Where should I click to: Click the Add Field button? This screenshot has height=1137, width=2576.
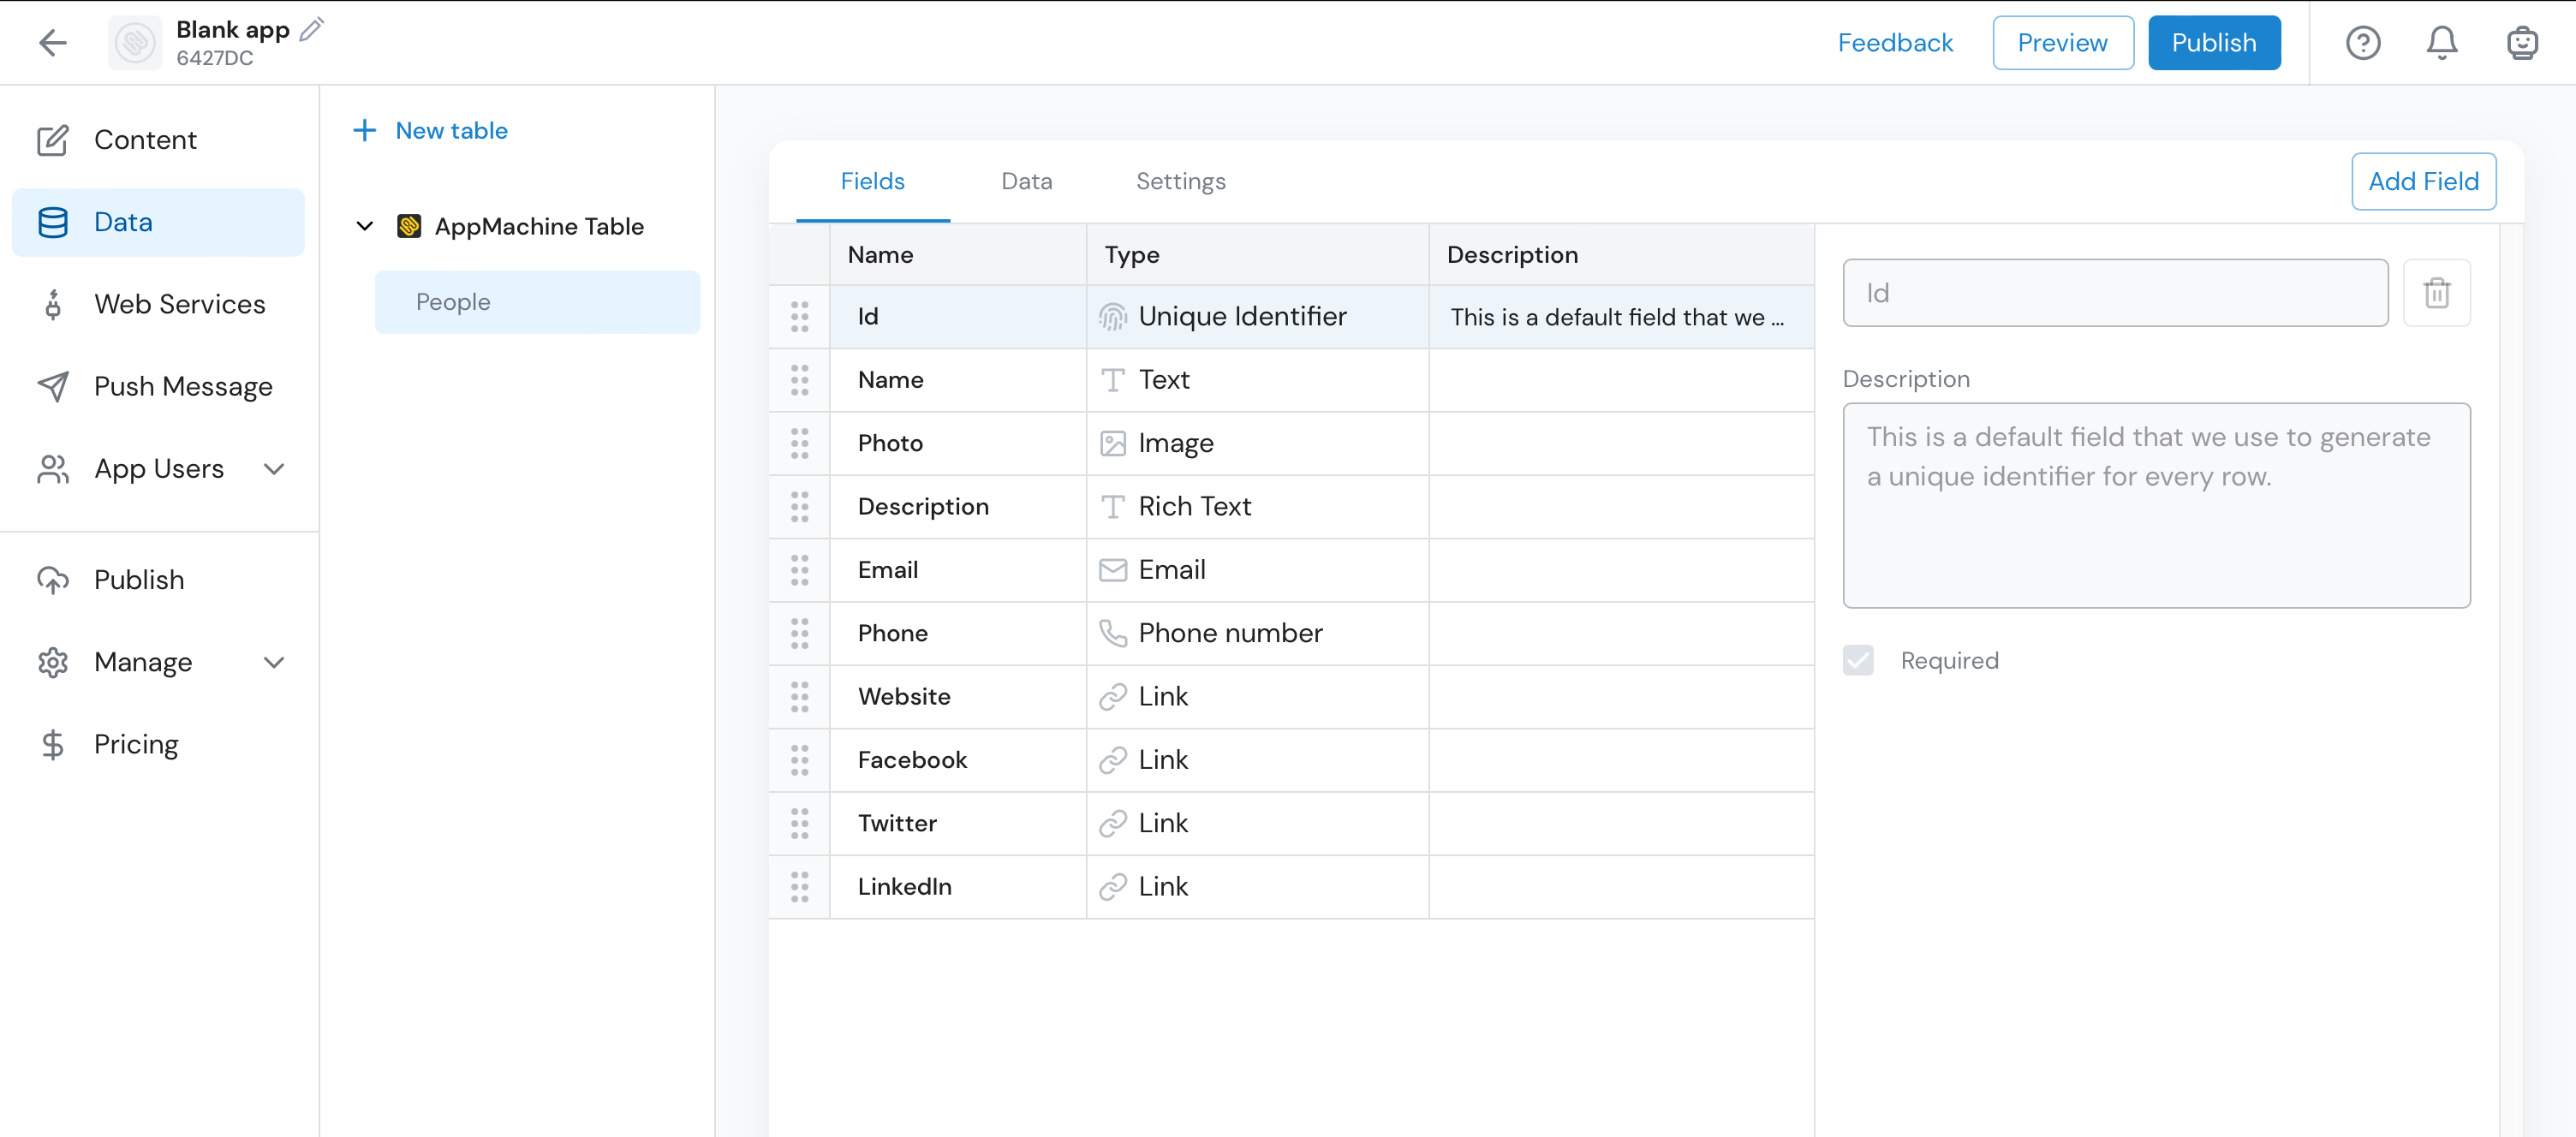coord(2423,181)
